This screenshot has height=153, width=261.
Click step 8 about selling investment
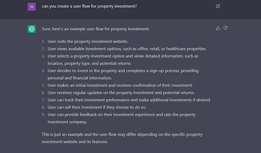97,107
